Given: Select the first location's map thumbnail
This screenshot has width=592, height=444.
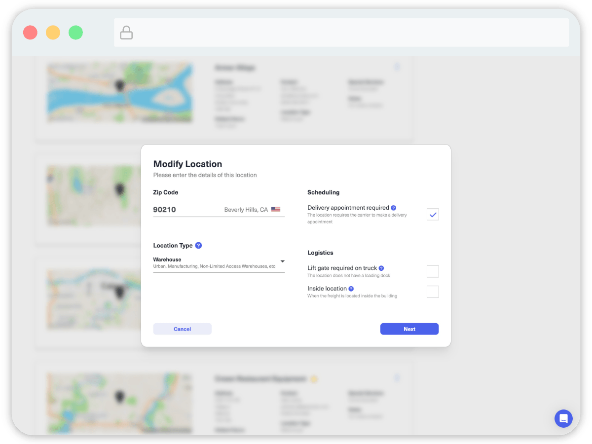Looking at the screenshot, I should [x=119, y=92].
